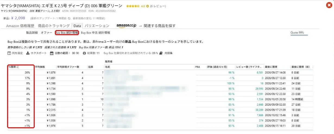The image size is (334, 134).
Task: Click the 38,289 review count cell
Action: [x=259, y=110]
